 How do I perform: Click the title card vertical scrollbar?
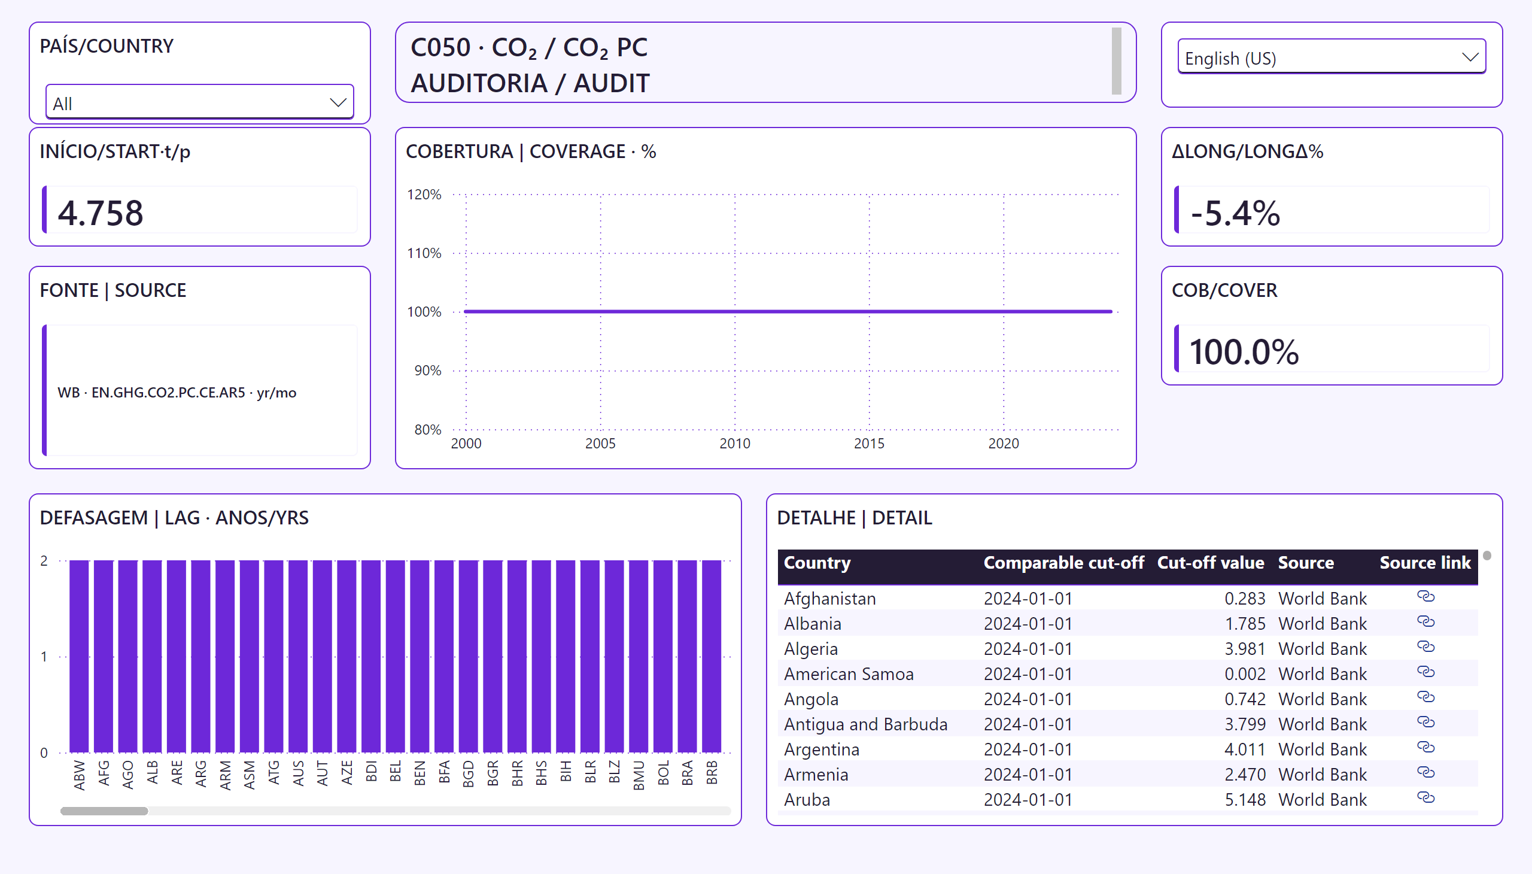click(1116, 61)
